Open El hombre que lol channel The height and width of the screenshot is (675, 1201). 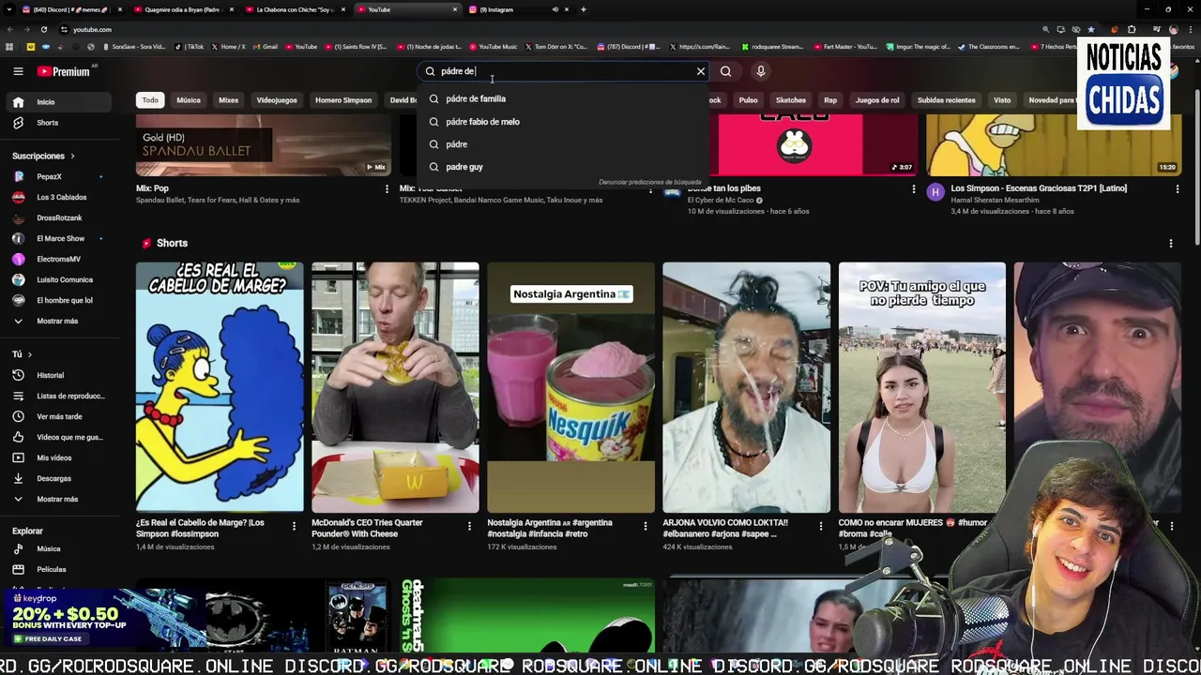point(61,300)
